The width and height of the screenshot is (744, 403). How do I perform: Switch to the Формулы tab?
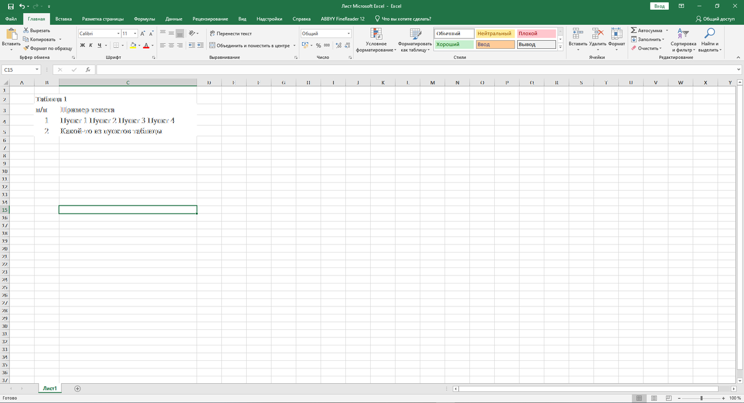[x=144, y=19]
